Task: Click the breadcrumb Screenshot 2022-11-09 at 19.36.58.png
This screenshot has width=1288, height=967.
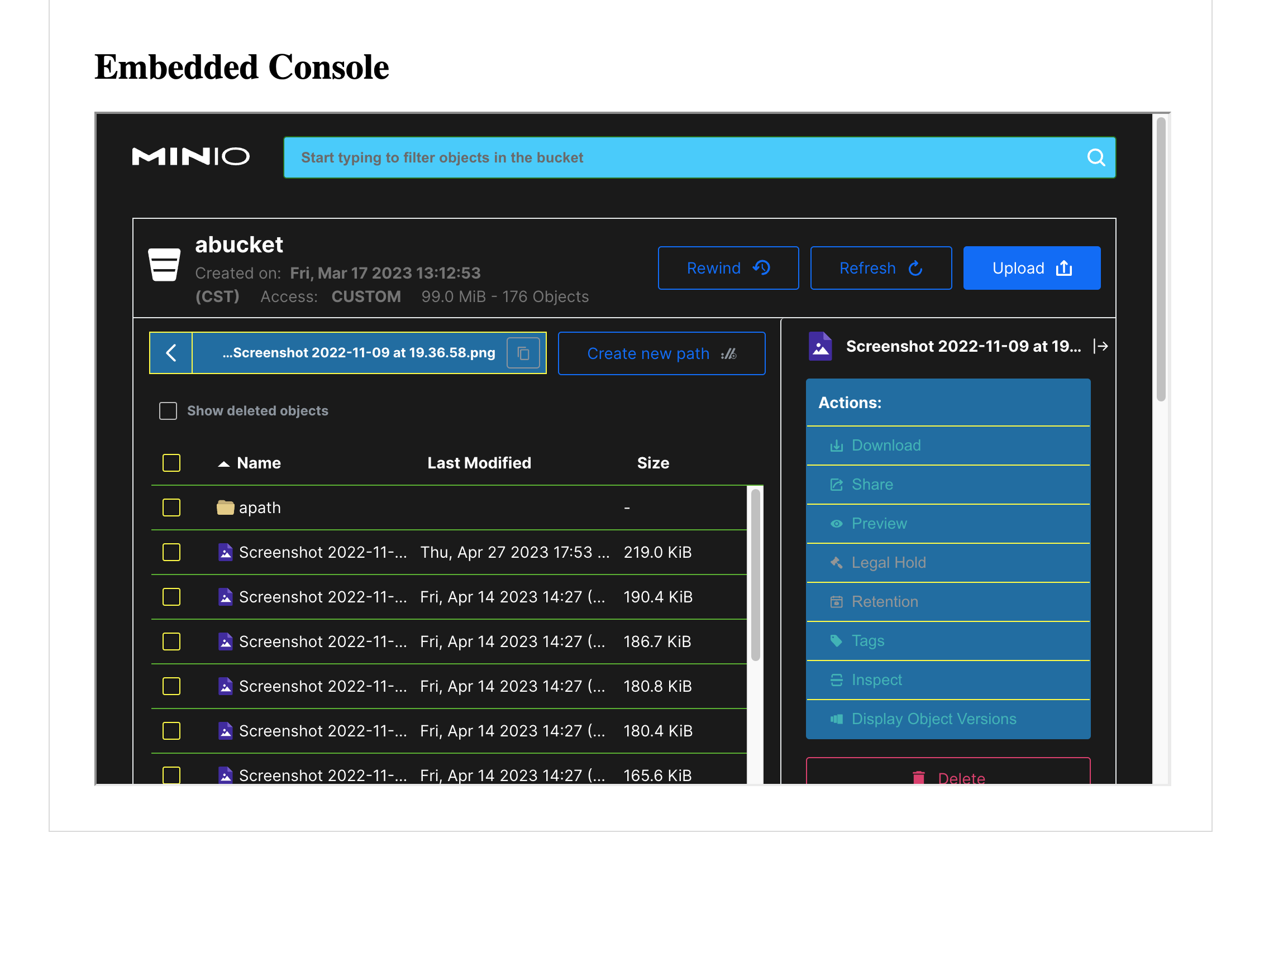Action: click(x=359, y=353)
